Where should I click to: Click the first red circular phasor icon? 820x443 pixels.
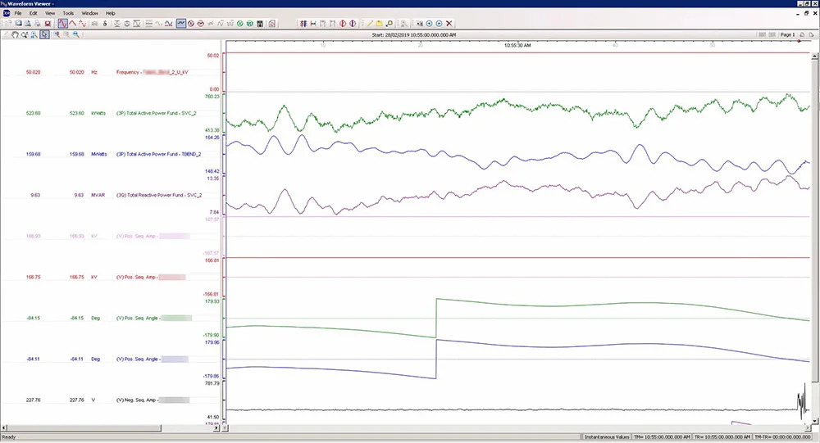pos(191,24)
